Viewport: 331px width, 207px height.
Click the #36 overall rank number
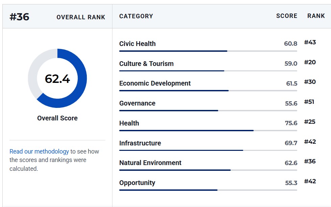pos(20,17)
